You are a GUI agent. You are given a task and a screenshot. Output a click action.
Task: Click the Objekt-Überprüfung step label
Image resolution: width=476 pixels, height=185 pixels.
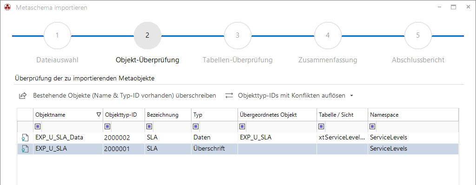147,60
